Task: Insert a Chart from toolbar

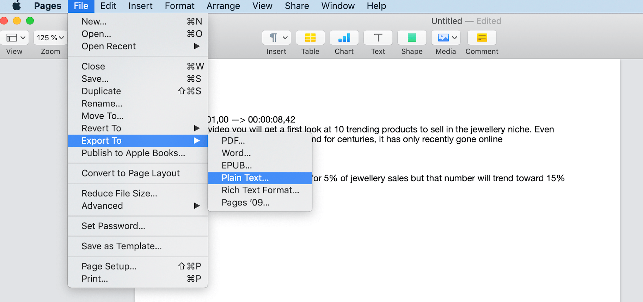Action: 344,38
